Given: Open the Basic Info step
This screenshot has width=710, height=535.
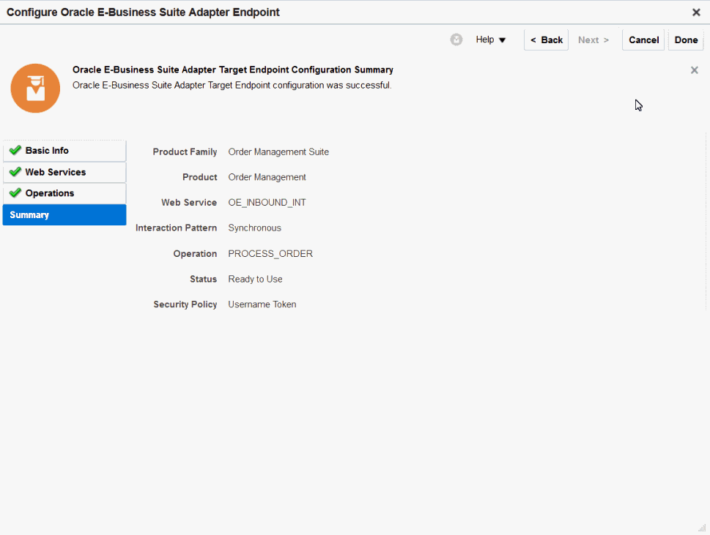Looking at the screenshot, I should point(64,151).
